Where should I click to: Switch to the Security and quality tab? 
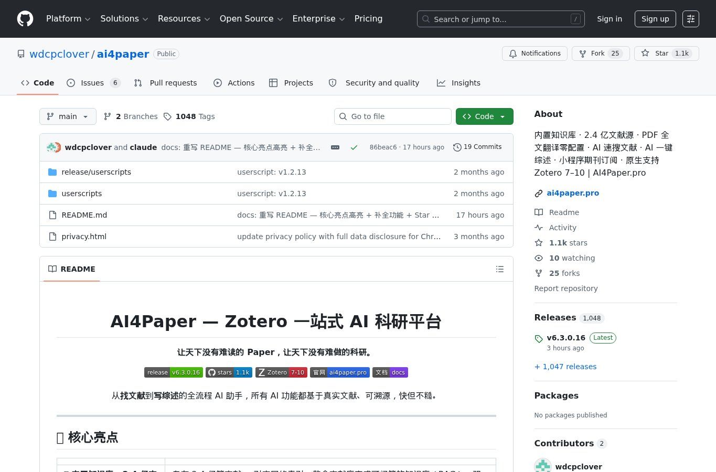coord(374,83)
